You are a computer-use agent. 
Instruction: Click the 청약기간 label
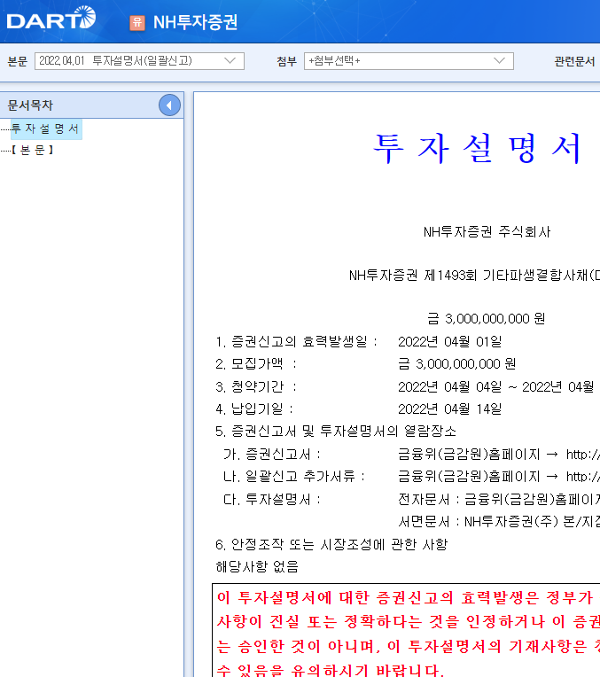pos(256,386)
